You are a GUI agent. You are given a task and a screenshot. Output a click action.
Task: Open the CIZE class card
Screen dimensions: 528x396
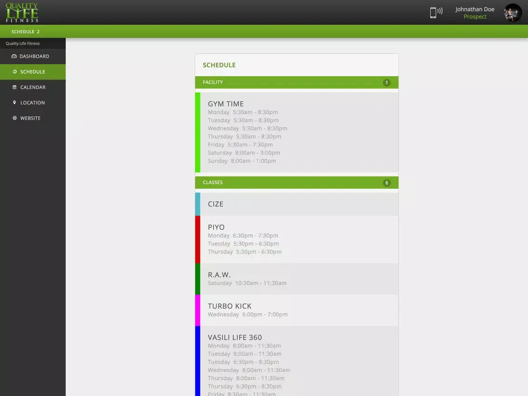click(x=297, y=204)
